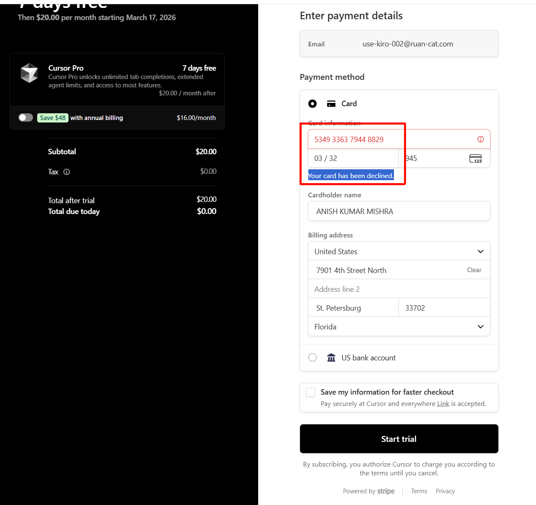Click the Cardholder name input field

(x=399, y=211)
